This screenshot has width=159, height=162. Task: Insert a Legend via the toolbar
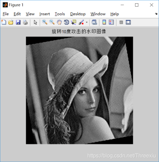click(111, 22)
